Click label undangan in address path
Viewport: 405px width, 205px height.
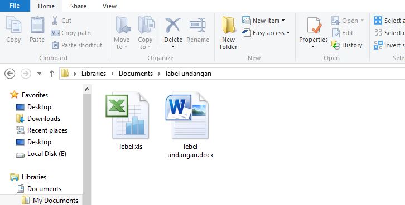189,74
